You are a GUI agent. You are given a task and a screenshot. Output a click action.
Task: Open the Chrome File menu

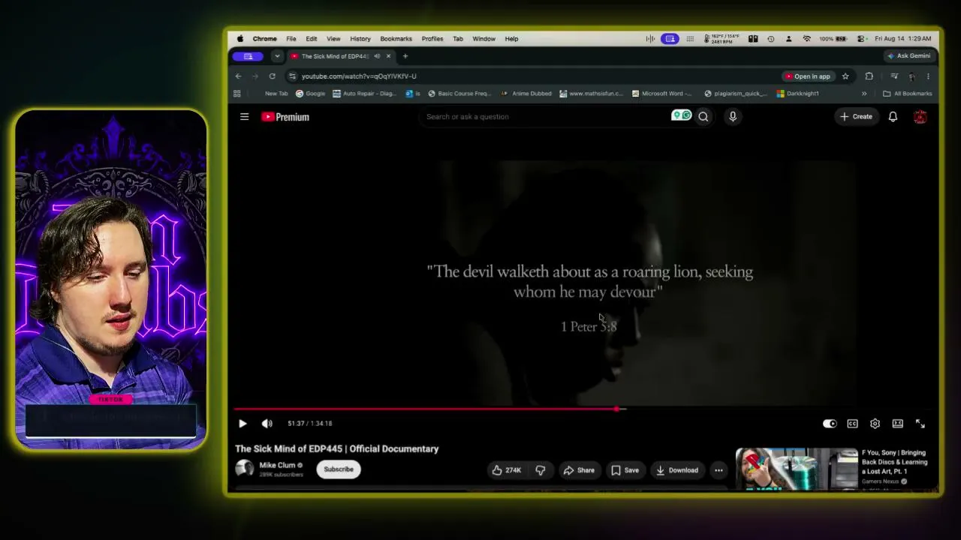(291, 39)
